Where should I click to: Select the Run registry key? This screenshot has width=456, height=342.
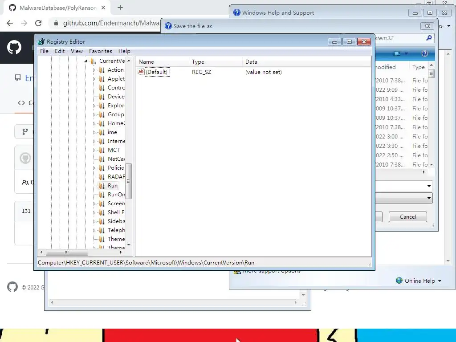click(113, 186)
